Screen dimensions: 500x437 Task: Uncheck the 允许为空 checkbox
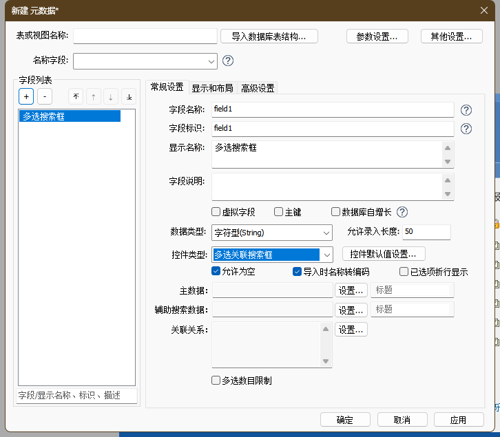pyautogui.click(x=216, y=271)
